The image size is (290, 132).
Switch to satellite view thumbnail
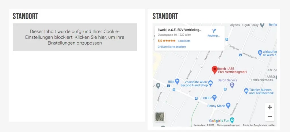160,117
